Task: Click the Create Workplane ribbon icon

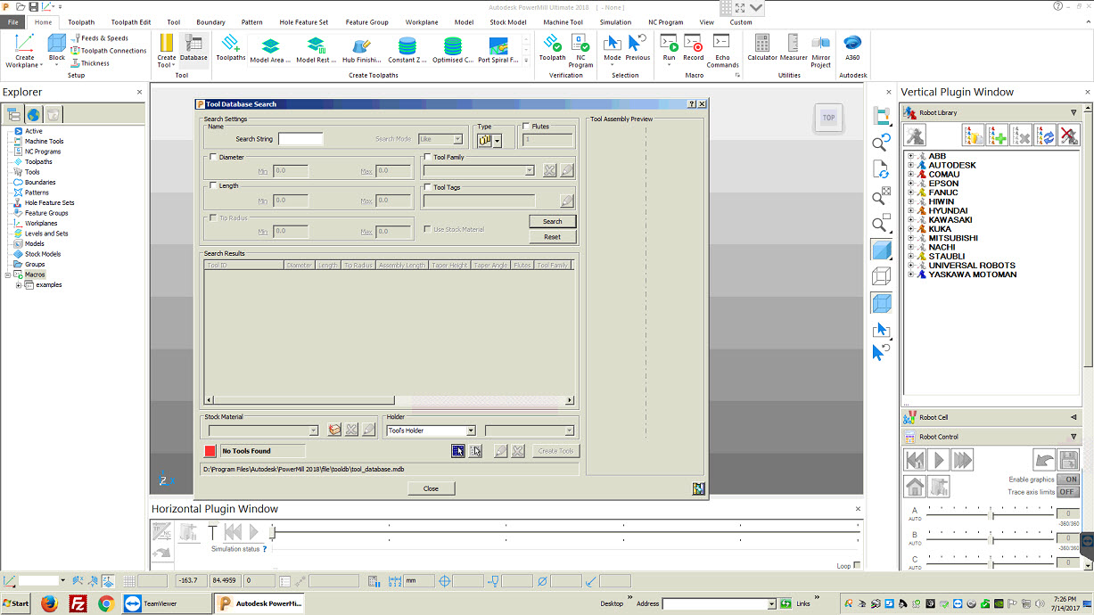Action: [x=25, y=50]
